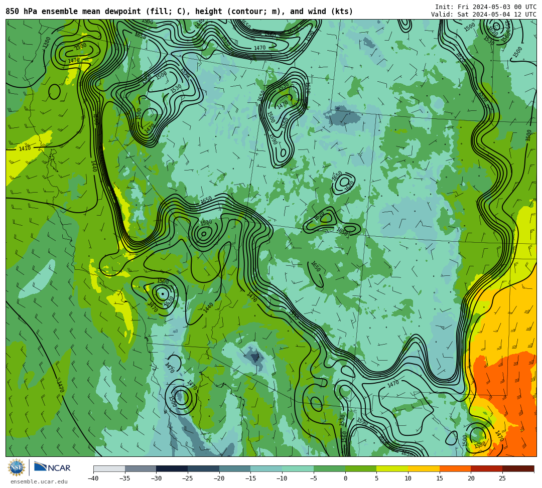Click the 20 colorbar tick label
Image resolution: width=542 pixels, height=488 pixels.
471,478
